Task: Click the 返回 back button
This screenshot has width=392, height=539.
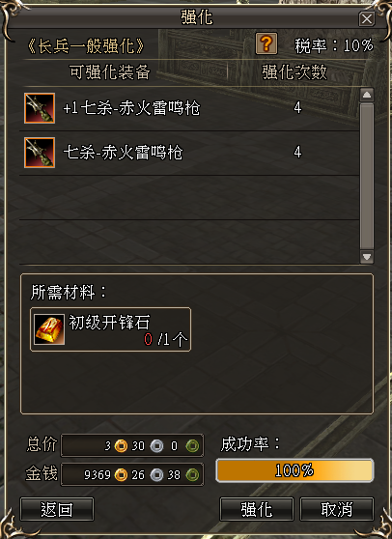Action: tap(57, 509)
